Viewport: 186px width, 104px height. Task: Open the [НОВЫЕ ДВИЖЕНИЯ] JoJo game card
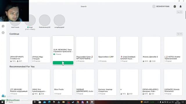85,82
